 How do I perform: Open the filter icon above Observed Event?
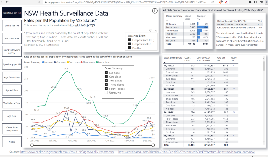coord(150,31)
